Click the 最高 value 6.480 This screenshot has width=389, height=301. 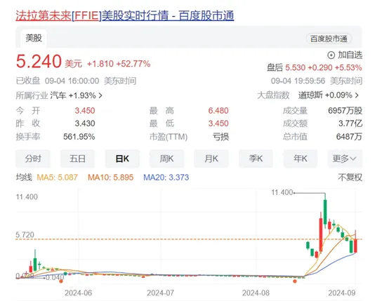tap(218, 111)
